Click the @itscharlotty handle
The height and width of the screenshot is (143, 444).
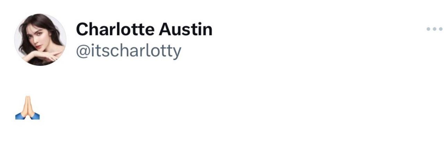coord(128,51)
